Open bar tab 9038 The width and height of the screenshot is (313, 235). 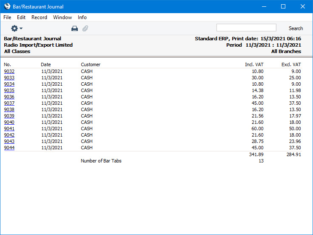(x=9, y=109)
